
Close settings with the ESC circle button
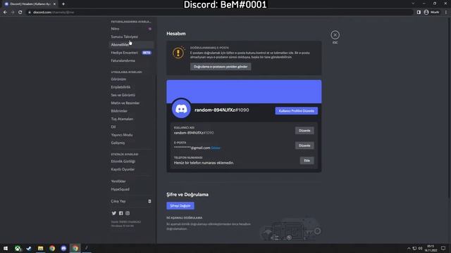[x=335, y=35]
